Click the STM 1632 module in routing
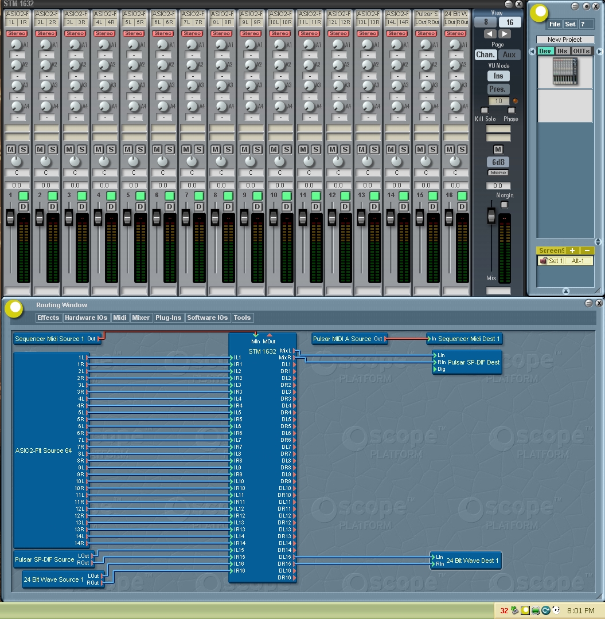Image resolution: width=605 pixels, height=619 pixels. (263, 458)
